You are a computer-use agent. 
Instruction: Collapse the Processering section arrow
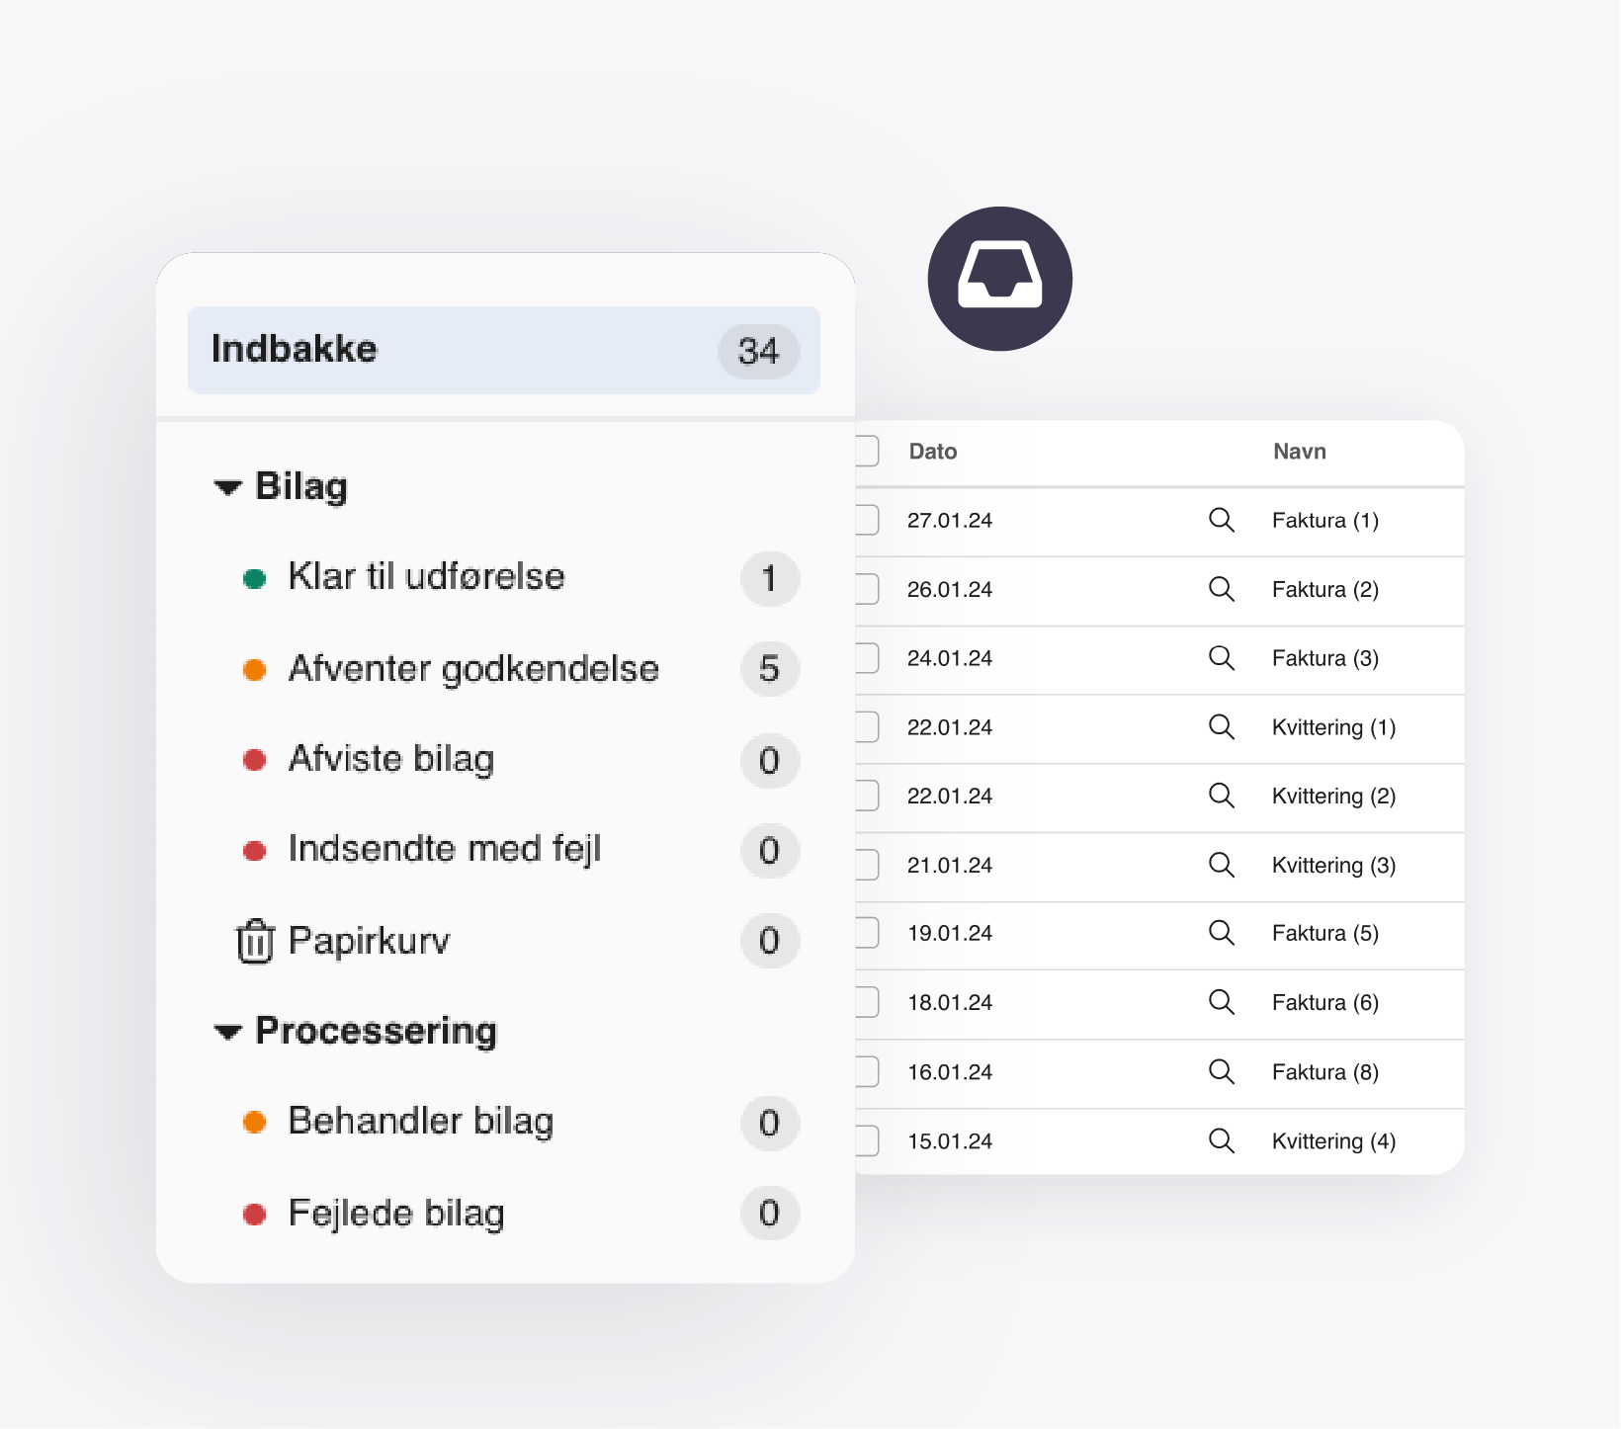pyautogui.click(x=227, y=1033)
